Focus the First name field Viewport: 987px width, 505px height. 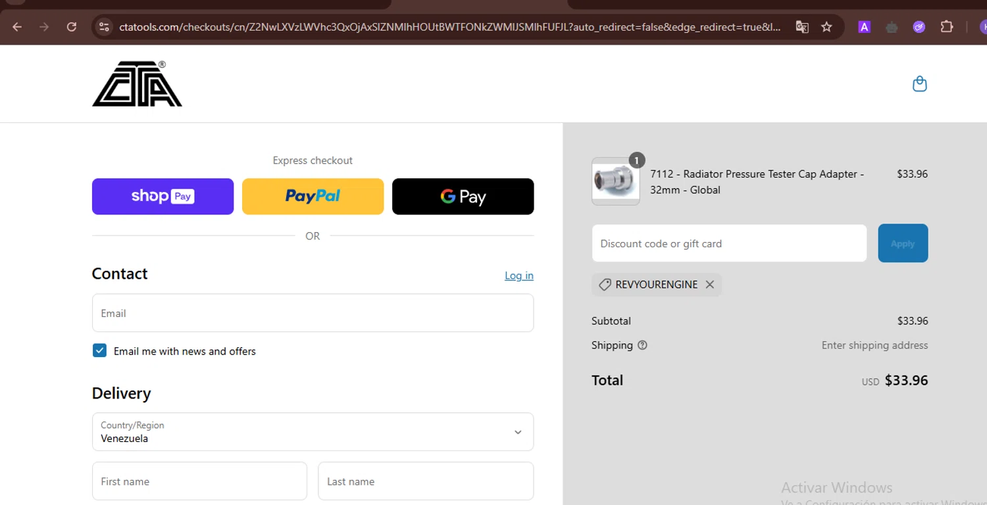[x=199, y=481]
